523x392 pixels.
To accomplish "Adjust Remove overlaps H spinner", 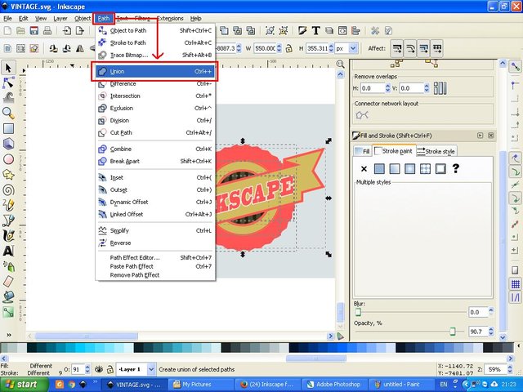I will tap(387, 88).
